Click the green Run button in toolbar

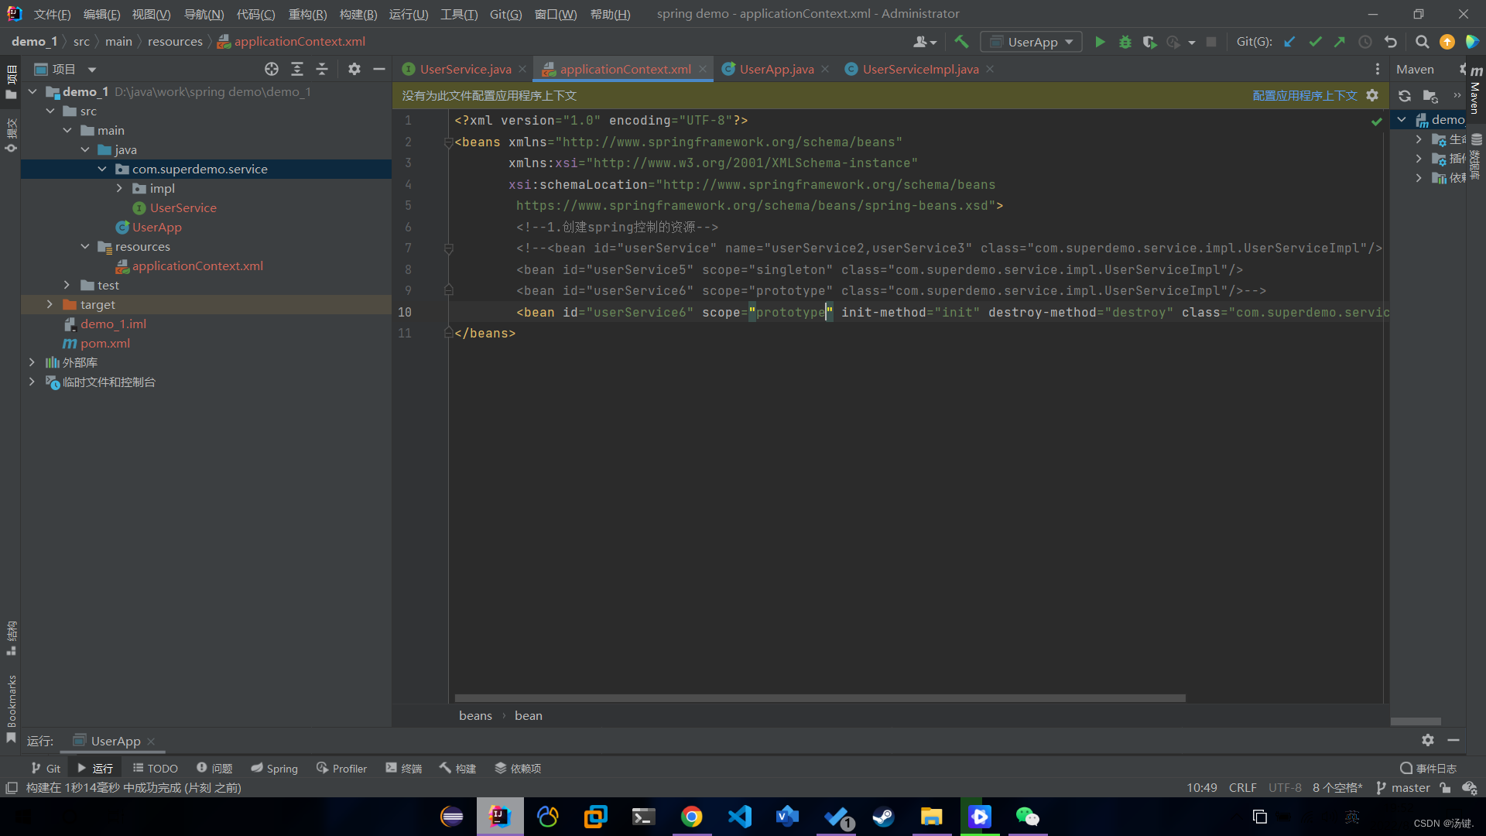[1100, 42]
